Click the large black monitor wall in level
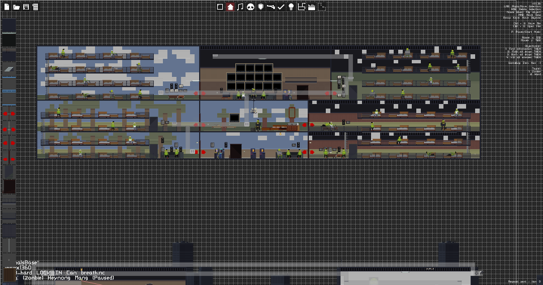 click(254, 77)
